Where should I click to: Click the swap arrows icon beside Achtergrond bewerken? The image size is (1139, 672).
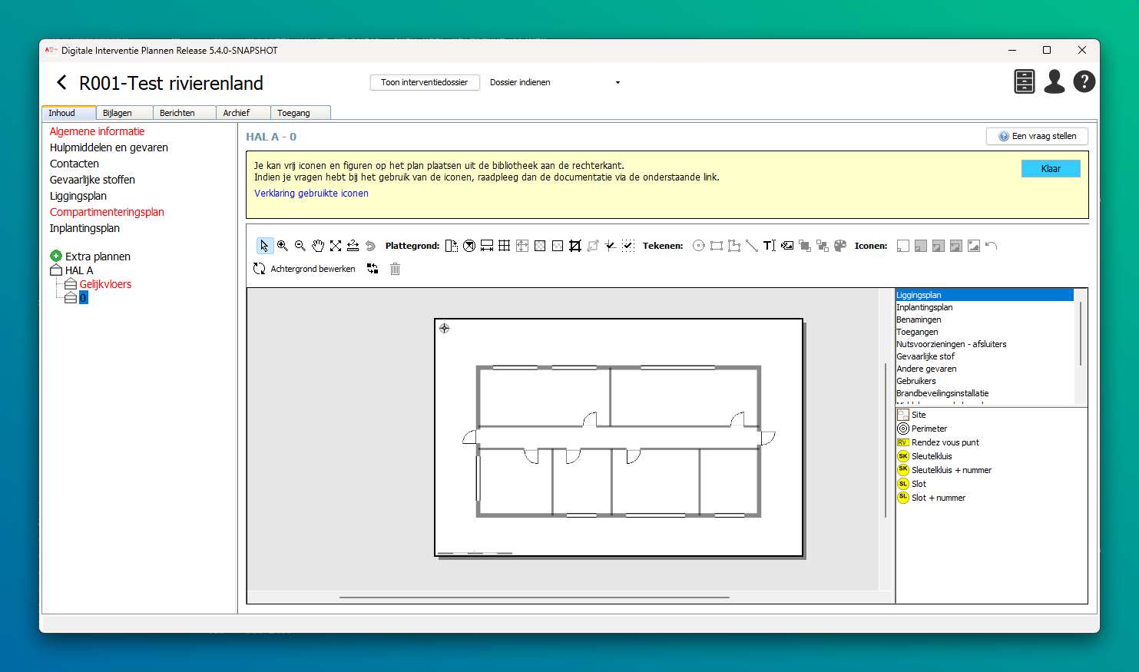coord(372,269)
